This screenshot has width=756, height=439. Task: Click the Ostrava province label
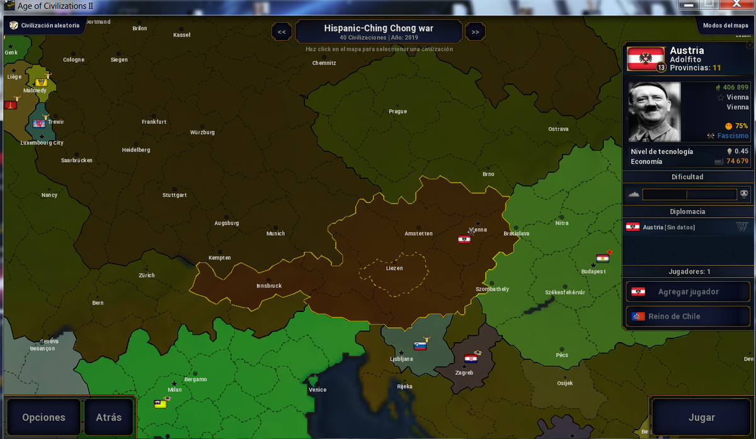[x=558, y=129]
